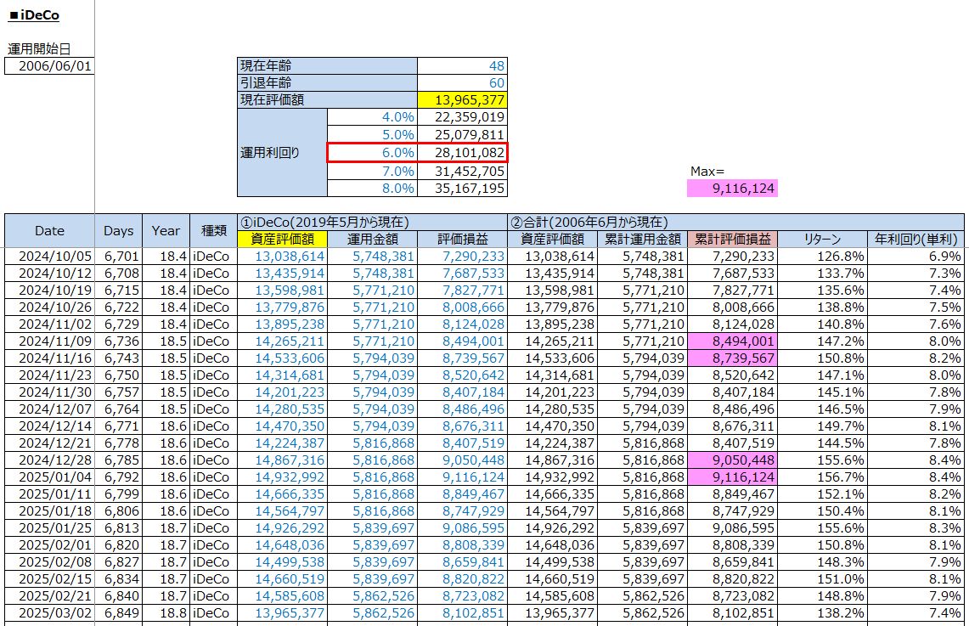Select the retirement age value 60
Image resolution: width=969 pixels, height=626 pixels.
pos(462,82)
